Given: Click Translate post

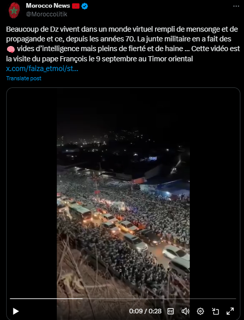Looking at the screenshot, I should coord(24,78).
